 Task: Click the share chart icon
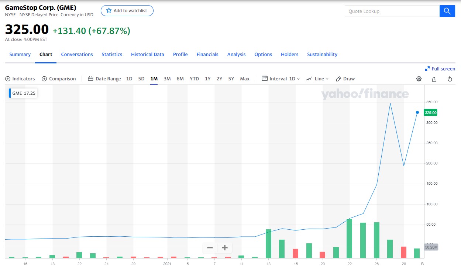(434, 79)
